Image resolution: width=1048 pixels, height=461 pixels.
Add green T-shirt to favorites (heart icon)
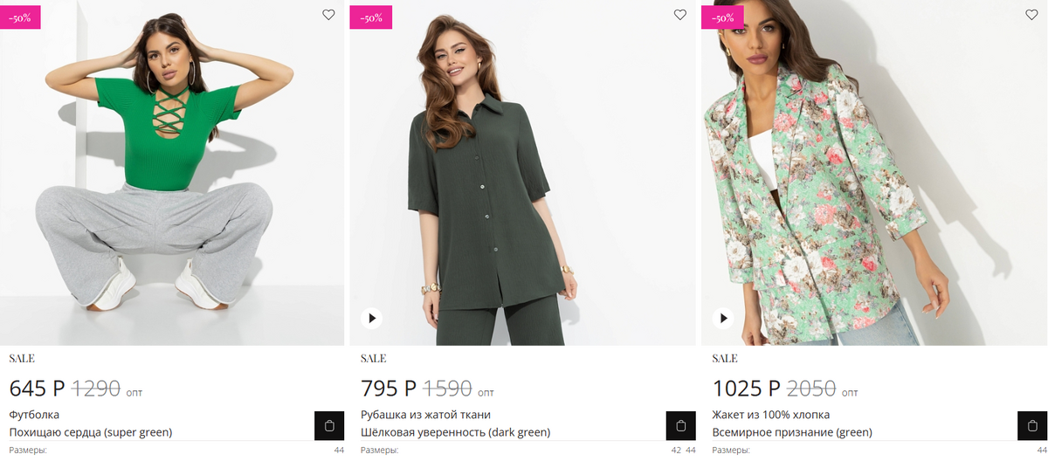(x=328, y=15)
